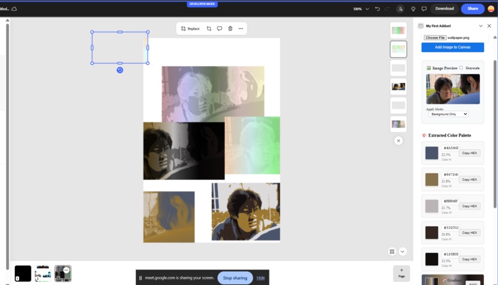Close the layer thumbnails strip
This screenshot has height=285, width=498.
pos(399,141)
